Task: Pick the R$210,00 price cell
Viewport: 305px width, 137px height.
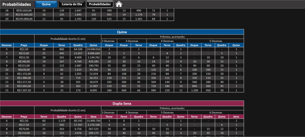Action: 24,133
